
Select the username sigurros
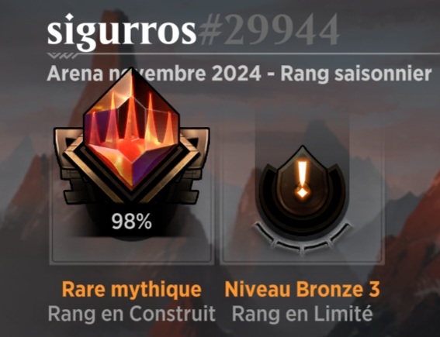(122, 31)
